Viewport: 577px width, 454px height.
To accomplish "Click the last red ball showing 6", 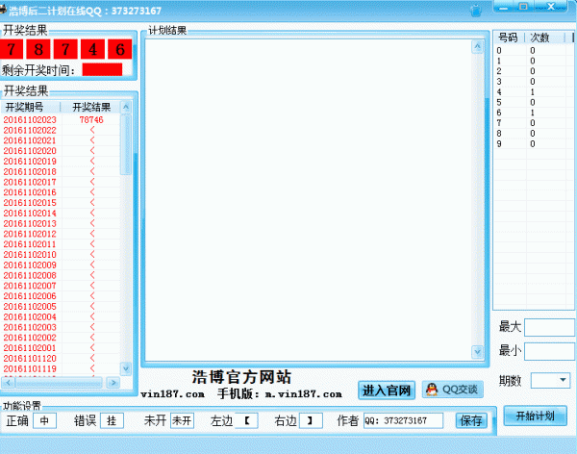I will click(120, 49).
